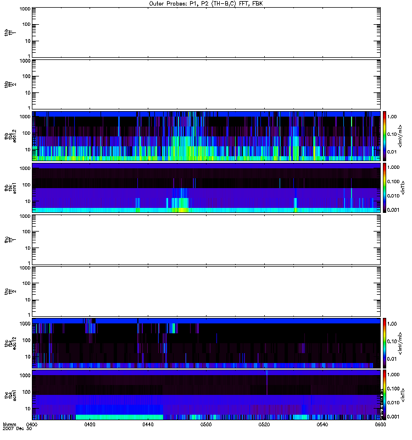
Task: Click the '2007 Dec 30' date label
Action: 15,429
